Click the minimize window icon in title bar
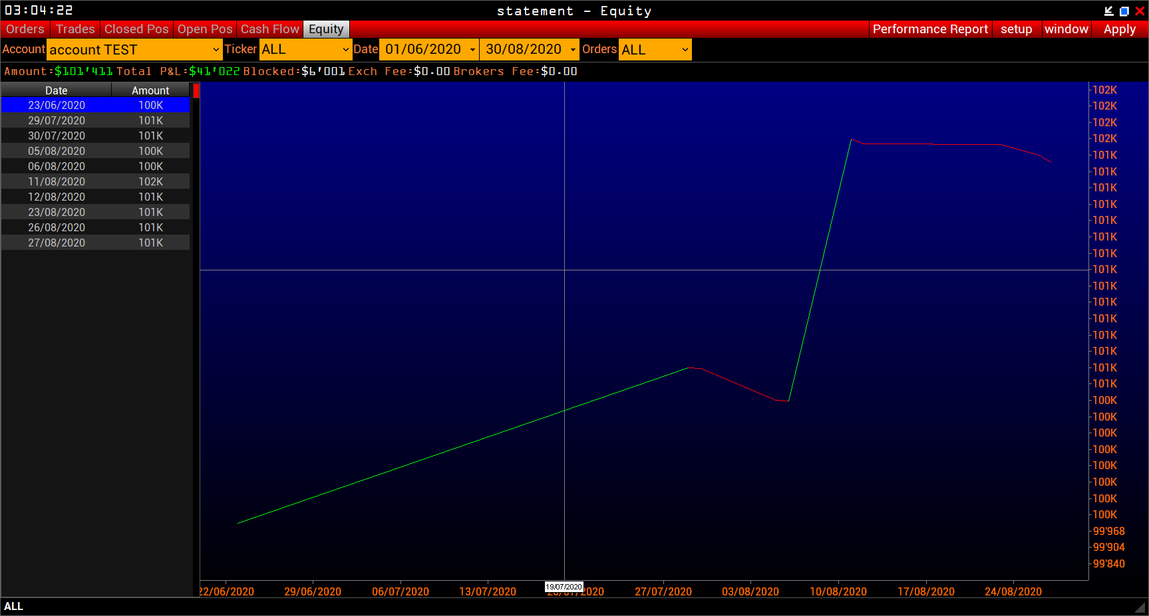Screen dimensions: 1149x616 tap(1108, 11)
